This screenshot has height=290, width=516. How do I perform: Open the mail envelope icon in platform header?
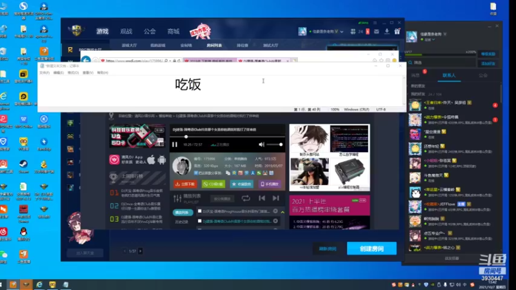click(377, 32)
